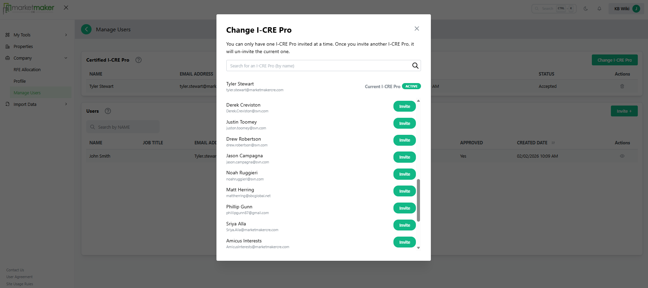Screen dimensions: 648x288
Task: View John Smith's record via the eye icon
Action: click(622, 156)
